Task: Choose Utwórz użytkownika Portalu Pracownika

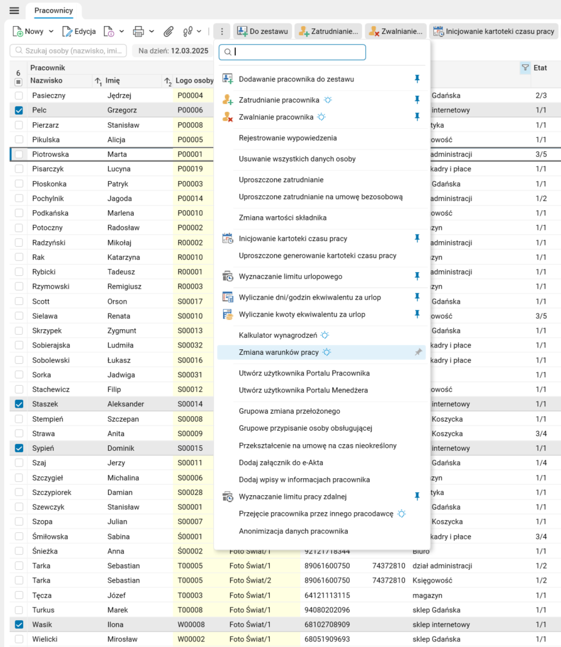Action: pos(305,373)
